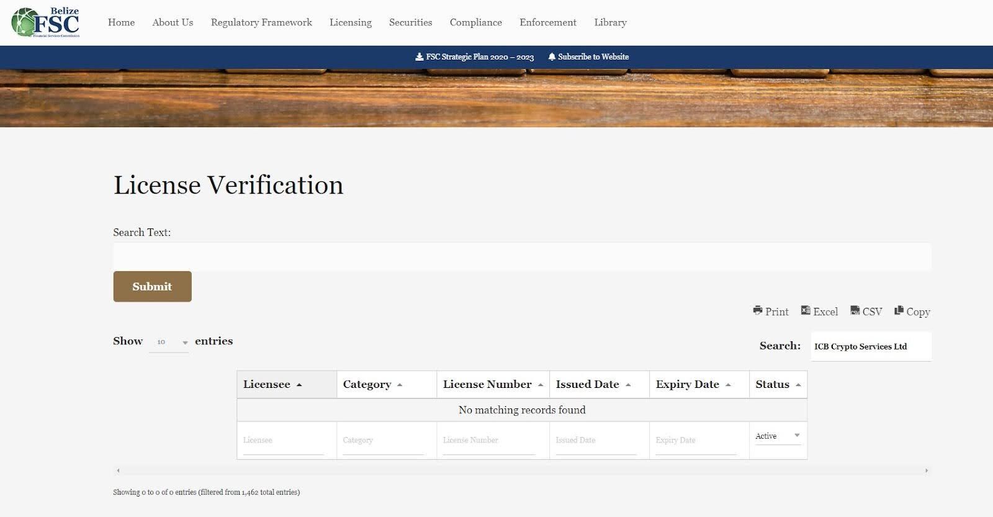The height and width of the screenshot is (517, 993).
Task: Click the Category filter field
Action: (x=383, y=441)
